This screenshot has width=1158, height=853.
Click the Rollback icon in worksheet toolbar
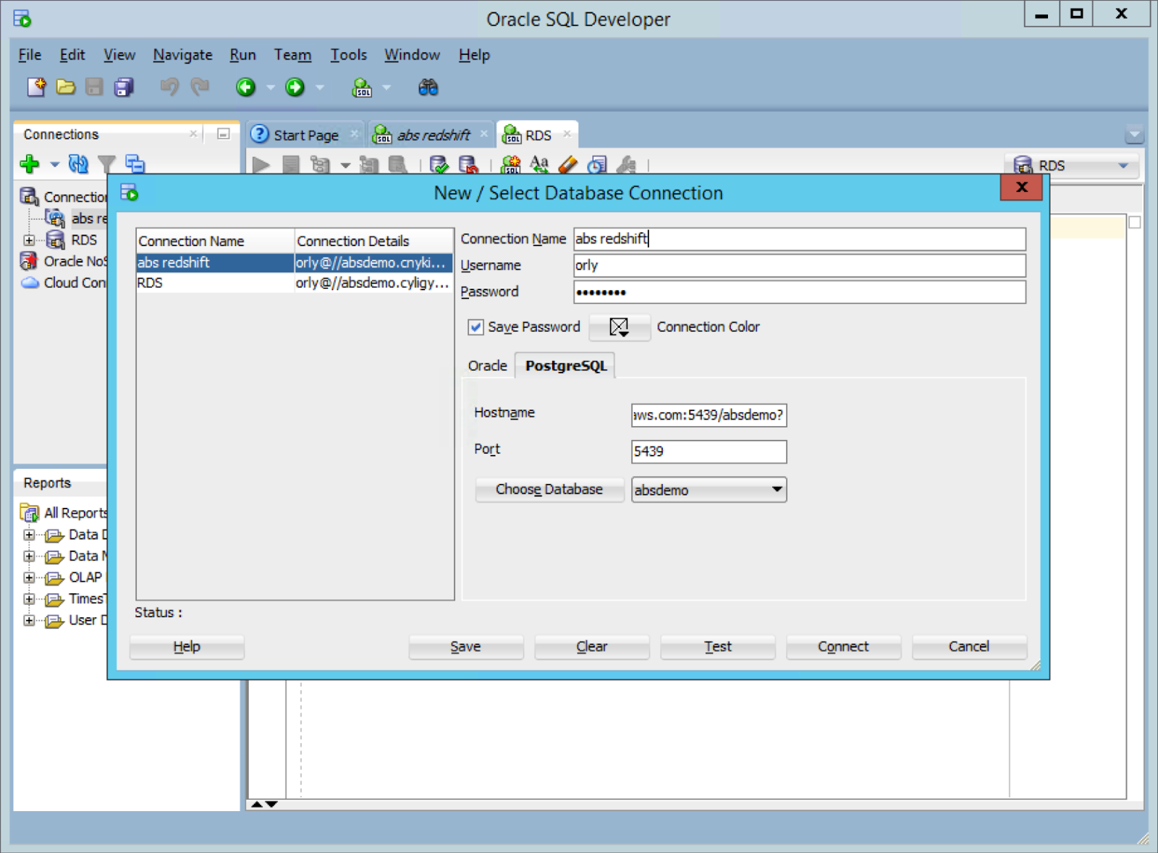[x=468, y=166]
